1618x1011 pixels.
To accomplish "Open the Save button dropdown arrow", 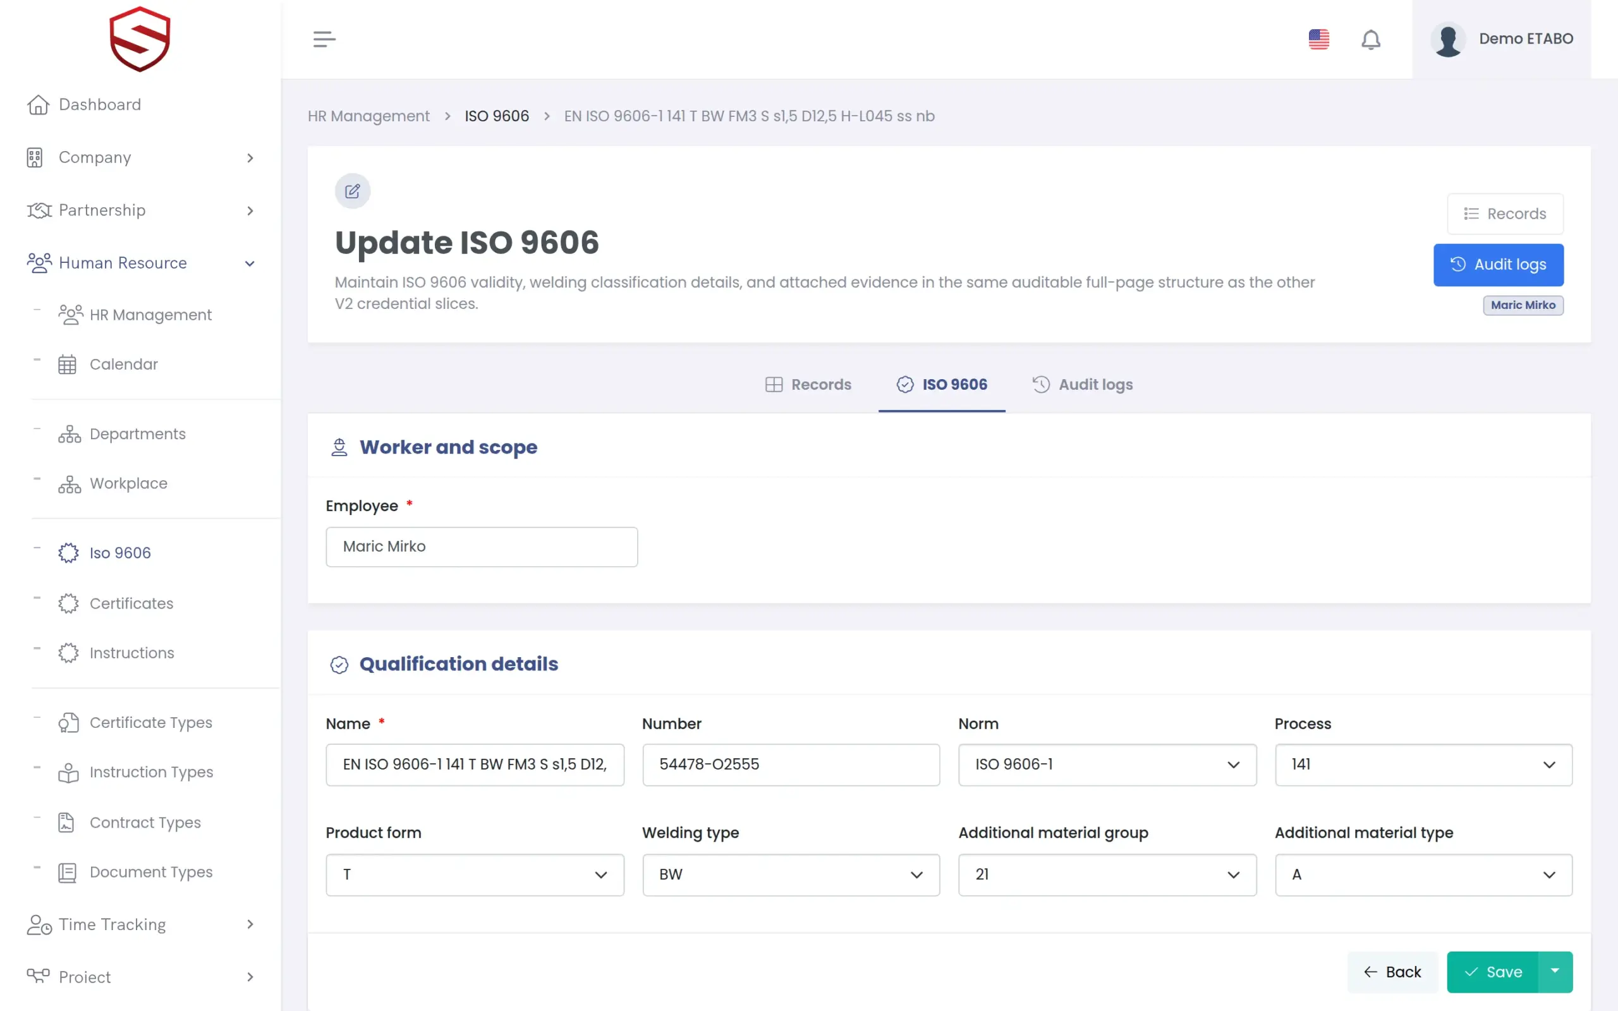I will click(1555, 972).
